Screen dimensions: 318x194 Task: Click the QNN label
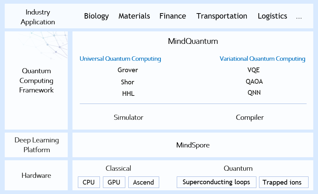(254, 92)
